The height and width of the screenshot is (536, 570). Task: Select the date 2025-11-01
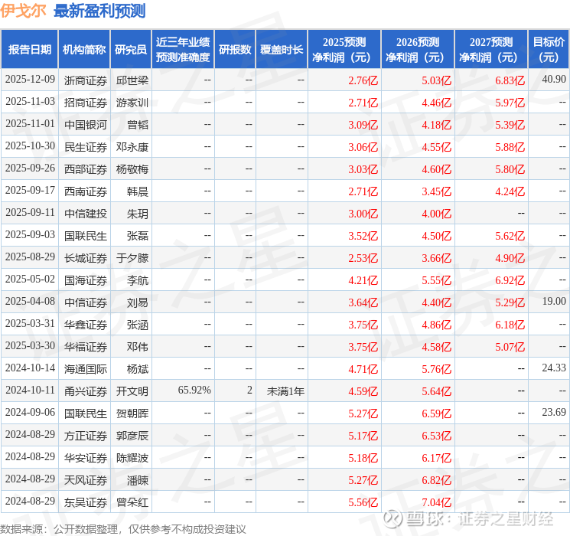(x=30, y=124)
